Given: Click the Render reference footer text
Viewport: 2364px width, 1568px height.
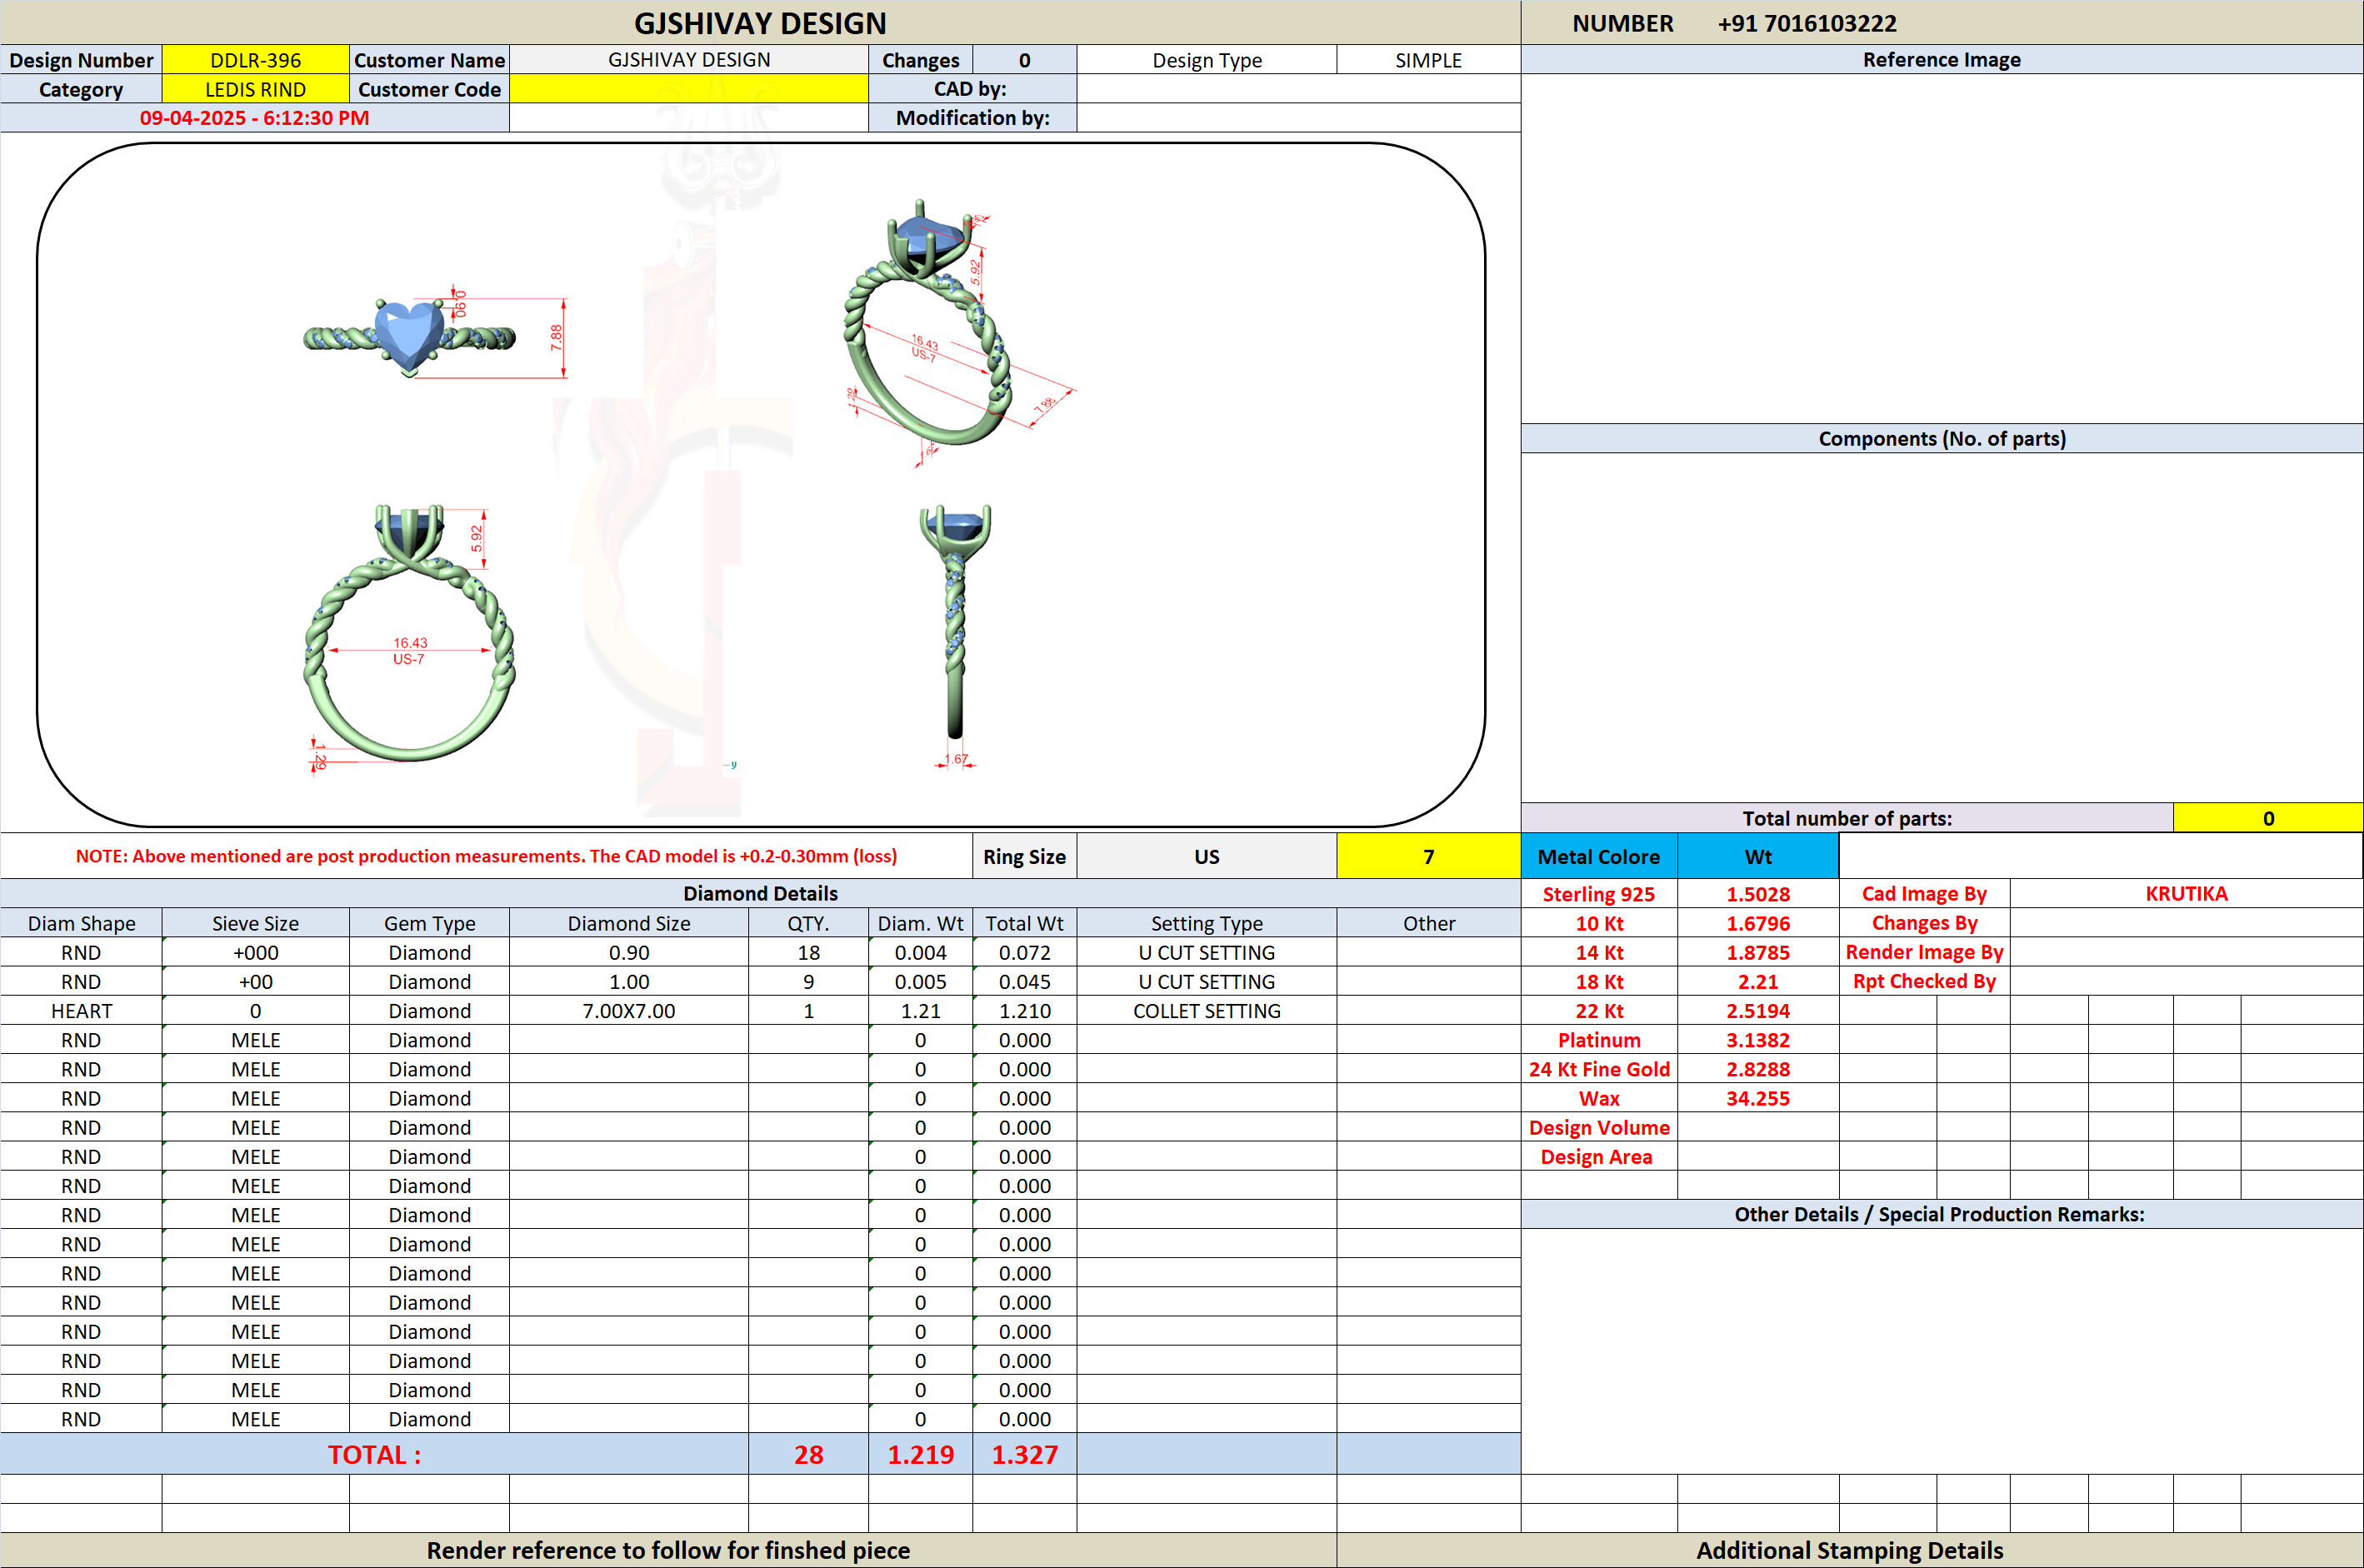Looking at the screenshot, I should pyautogui.click(x=668, y=1550).
